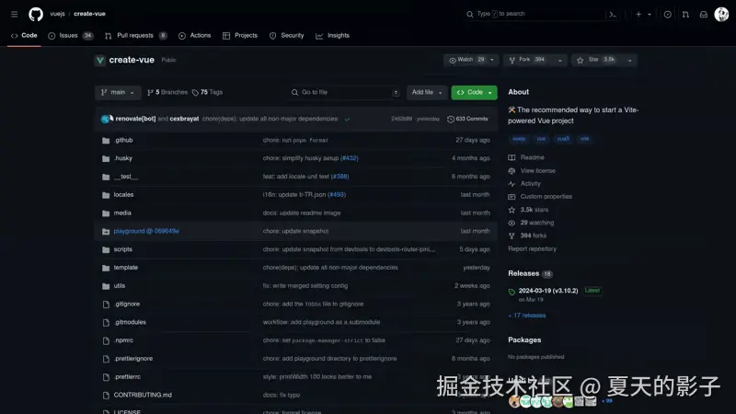
Task: Click the vue3 topic tag
Action: [x=563, y=139]
